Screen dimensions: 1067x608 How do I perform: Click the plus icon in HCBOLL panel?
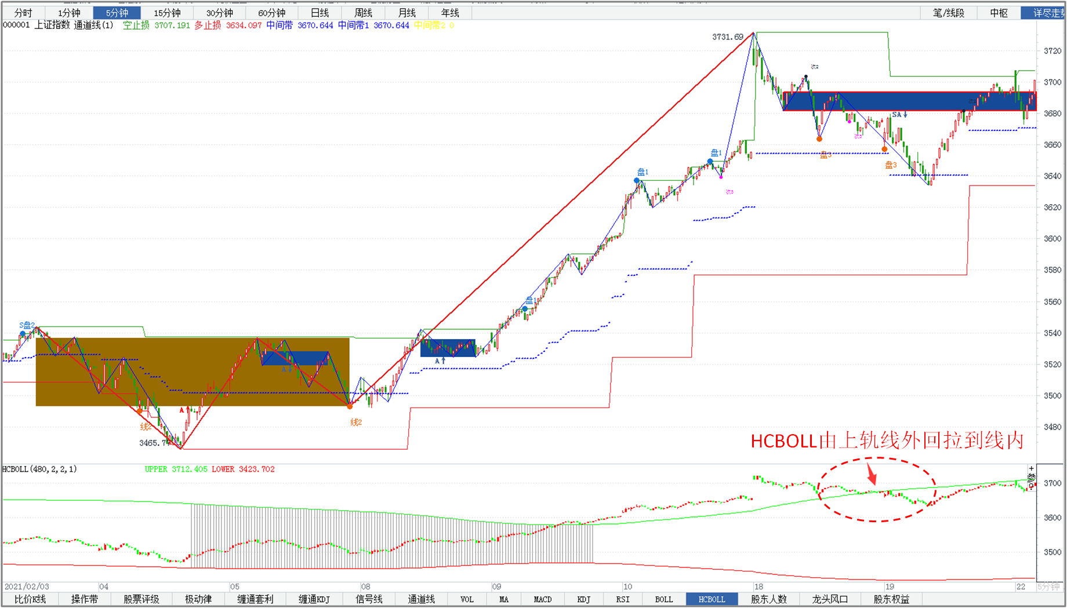(x=1031, y=468)
